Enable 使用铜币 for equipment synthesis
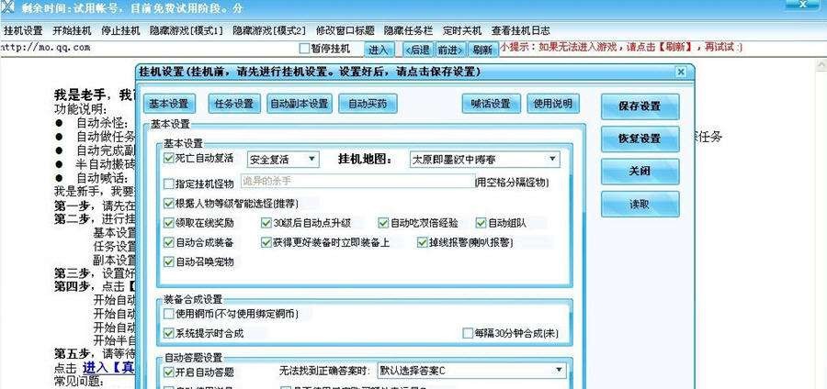Image resolution: width=827 pixels, height=389 pixels. coord(168,314)
